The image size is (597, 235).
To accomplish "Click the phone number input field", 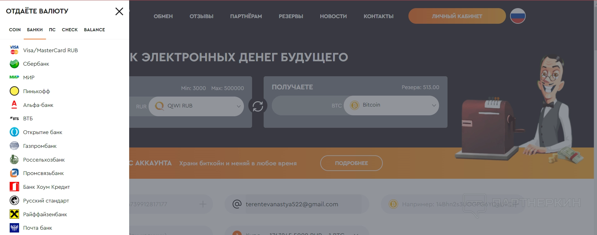I will pos(171,204).
